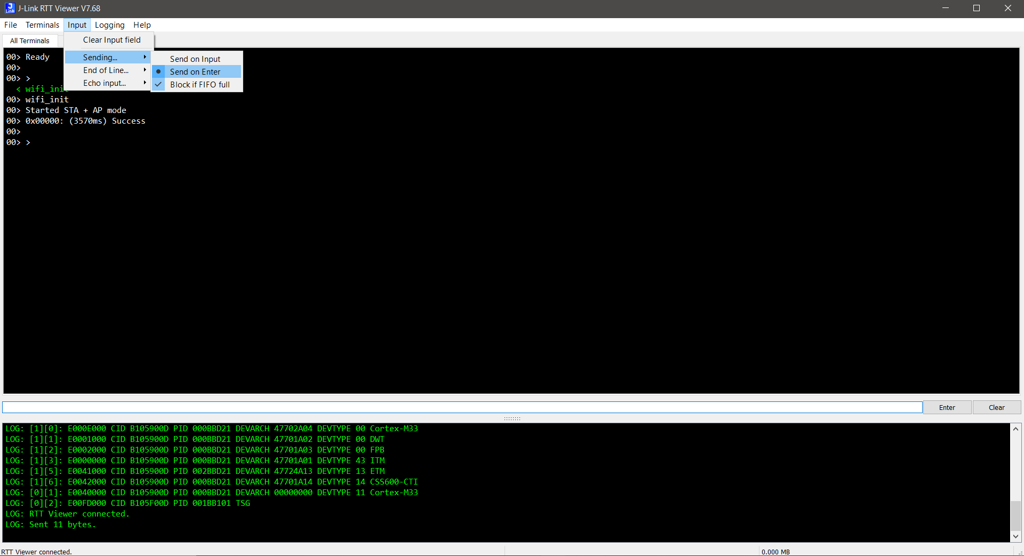Viewport: 1024px width, 556px height.
Task: Click the scroll-up arrow on the log panel
Action: click(x=1015, y=428)
